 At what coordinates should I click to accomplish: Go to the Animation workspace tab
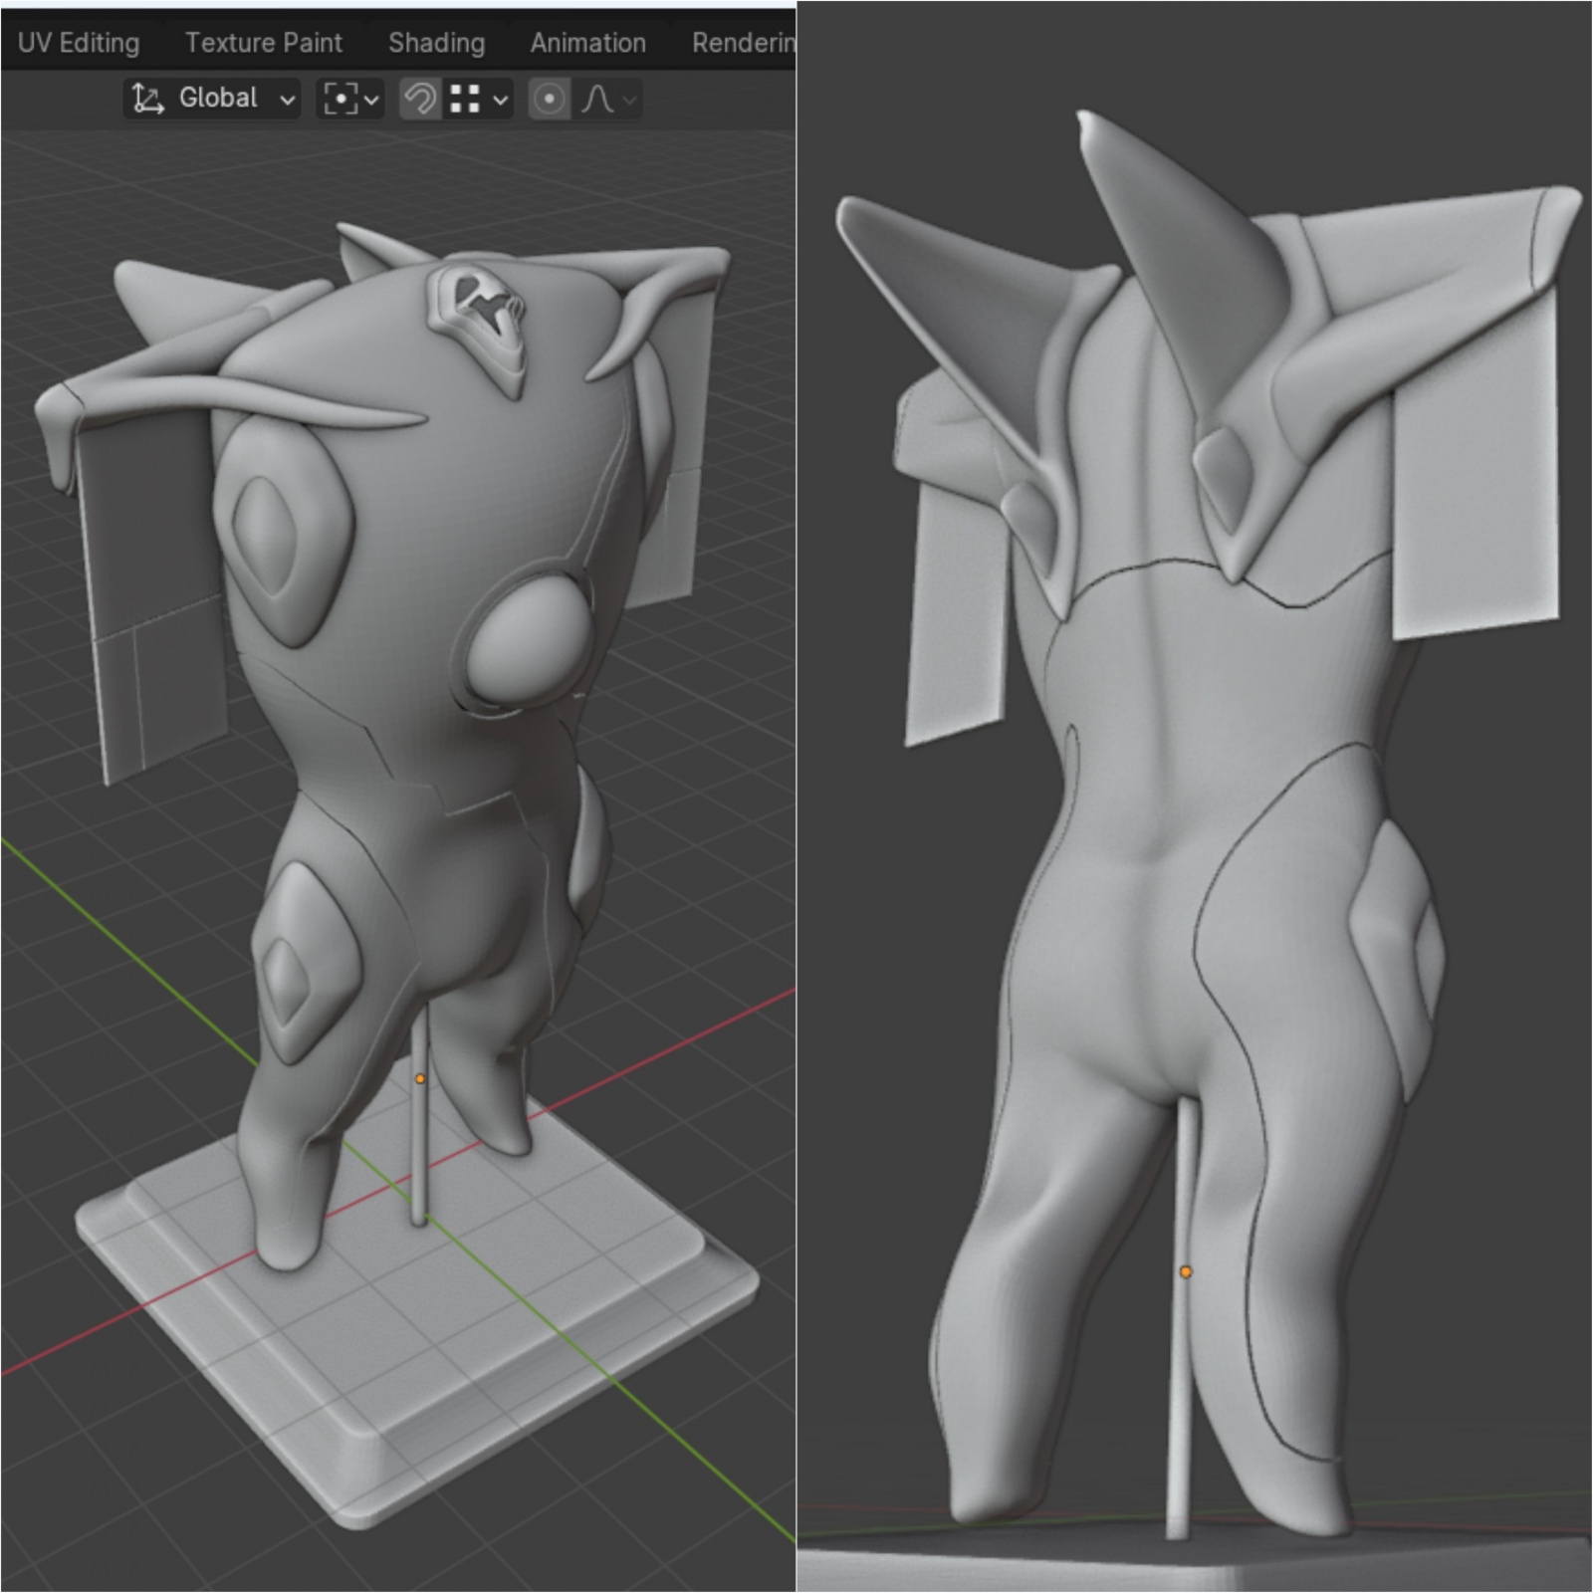pyautogui.click(x=587, y=43)
